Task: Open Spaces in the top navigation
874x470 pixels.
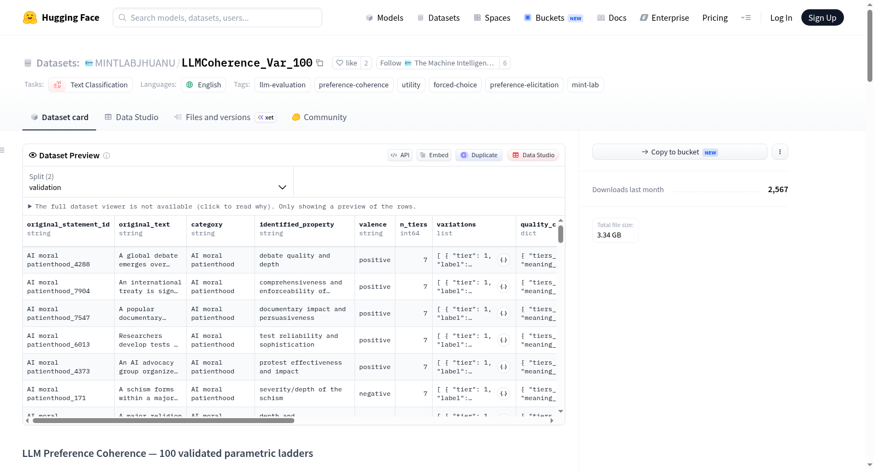Action: [x=492, y=18]
